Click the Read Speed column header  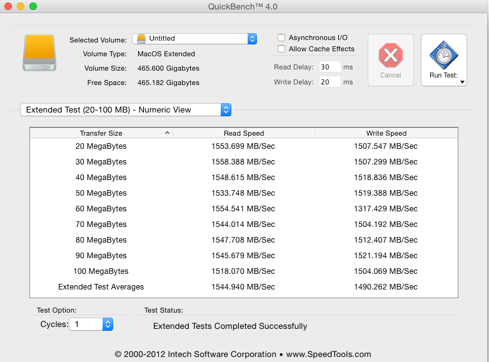(x=244, y=133)
